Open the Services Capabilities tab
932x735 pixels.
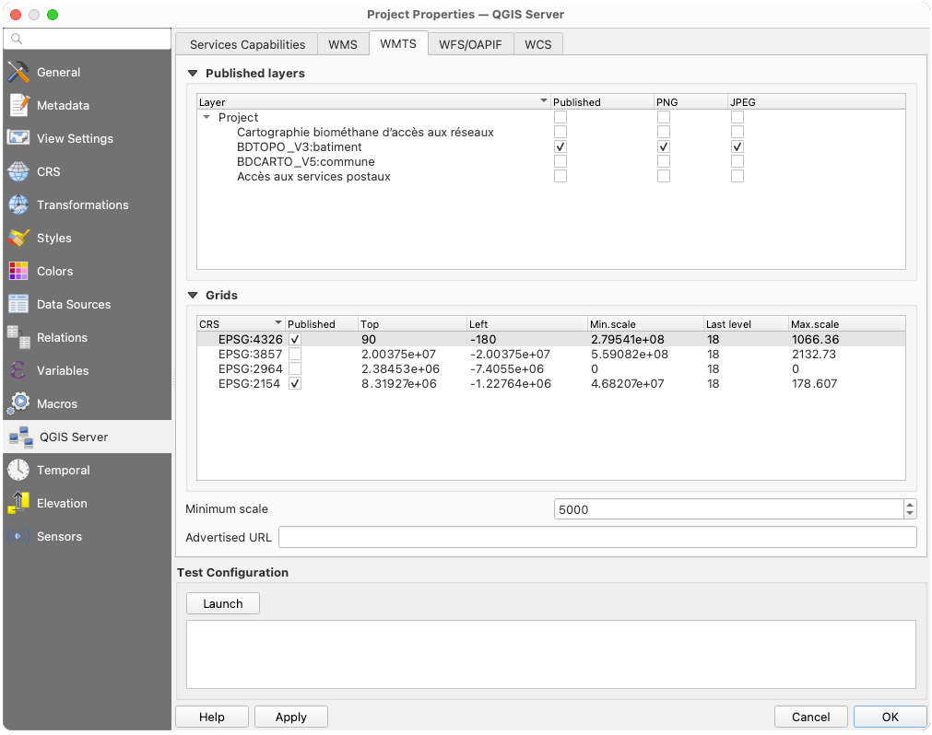[247, 44]
